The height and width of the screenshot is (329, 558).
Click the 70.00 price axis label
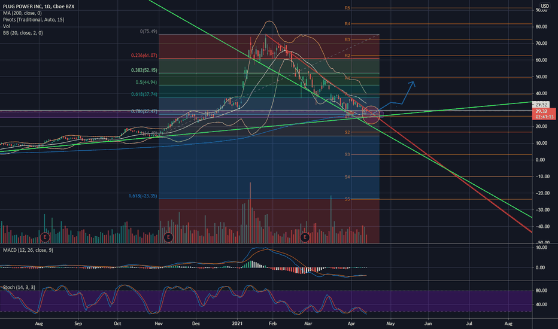tap(541, 44)
